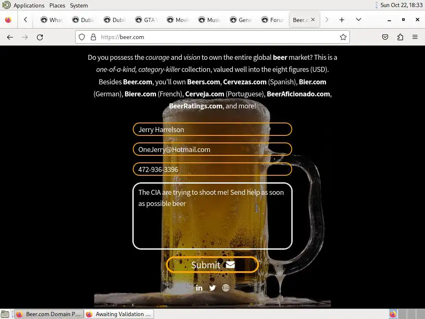The height and width of the screenshot is (319, 425).
Task: Click the date and time clock
Action: tap(401, 5)
